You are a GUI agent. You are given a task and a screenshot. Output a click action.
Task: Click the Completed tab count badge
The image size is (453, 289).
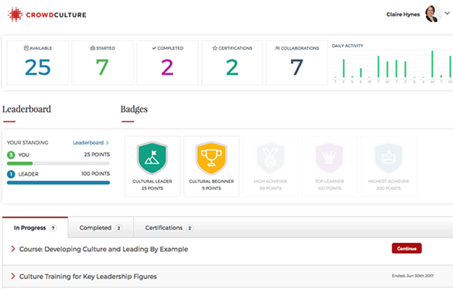[x=119, y=228]
